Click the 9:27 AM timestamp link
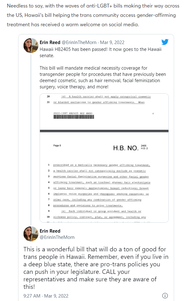Screen dimensions: 190x301 click(x=46, y=296)
